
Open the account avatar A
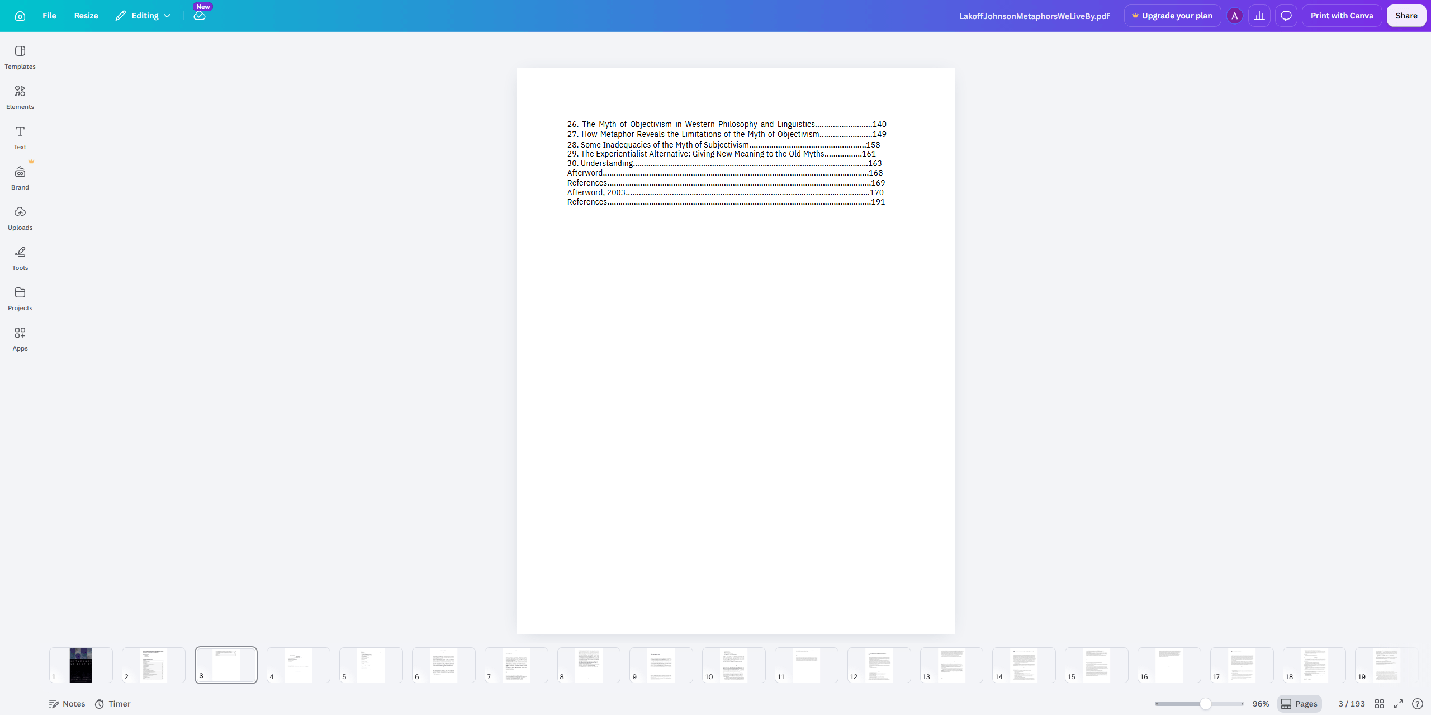[x=1235, y=16]
